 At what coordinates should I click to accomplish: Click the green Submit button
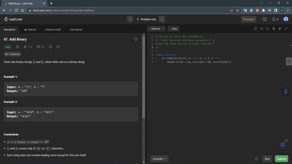coord(282,159)
